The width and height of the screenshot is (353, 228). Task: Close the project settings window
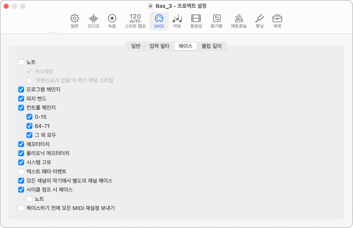(6, 6)
